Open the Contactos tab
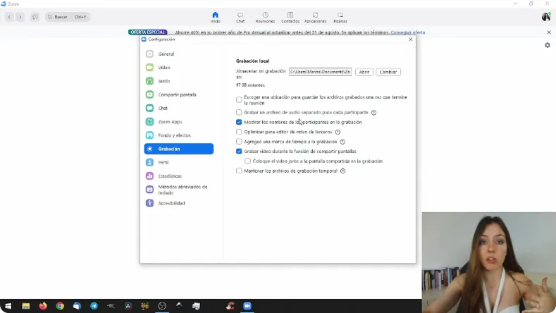This screenshot has width=556, height=313. point(290,17)
